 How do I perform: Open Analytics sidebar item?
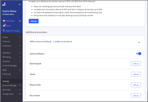pyautogui.click(x=6, y=61)
